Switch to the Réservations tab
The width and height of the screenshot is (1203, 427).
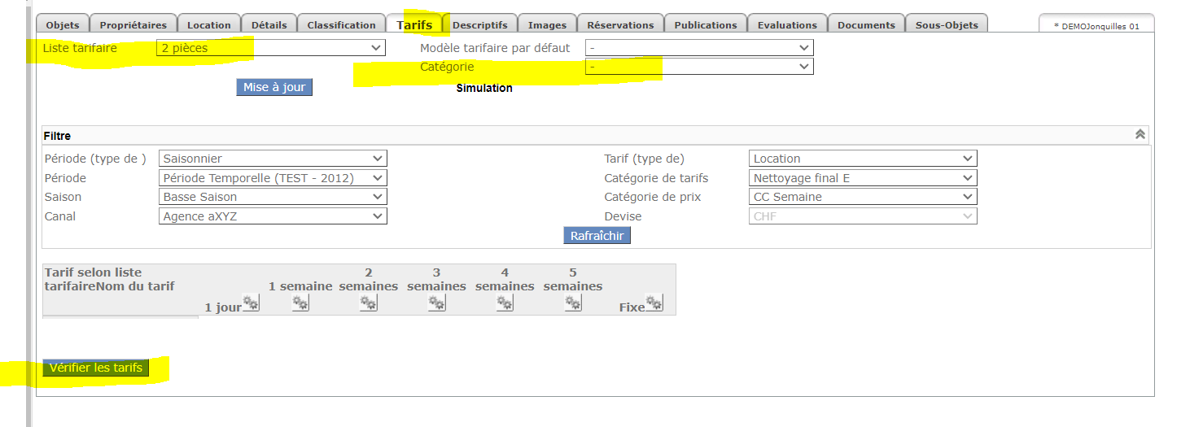[x=620, y=24]
